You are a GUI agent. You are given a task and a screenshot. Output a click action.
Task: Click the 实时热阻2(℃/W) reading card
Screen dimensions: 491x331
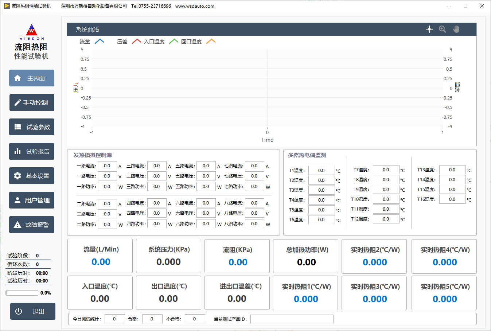(x=374, y=256)
